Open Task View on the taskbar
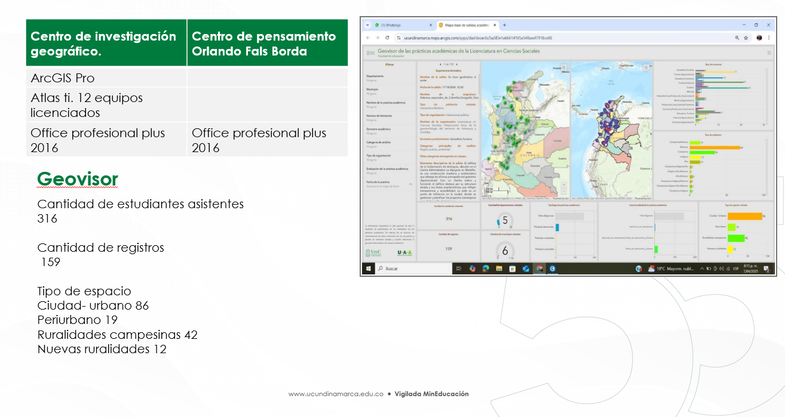 tap(458, 268)
